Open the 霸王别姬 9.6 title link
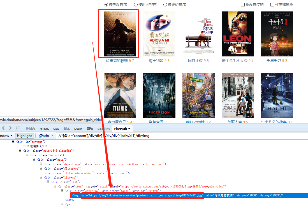 (159, 61)
